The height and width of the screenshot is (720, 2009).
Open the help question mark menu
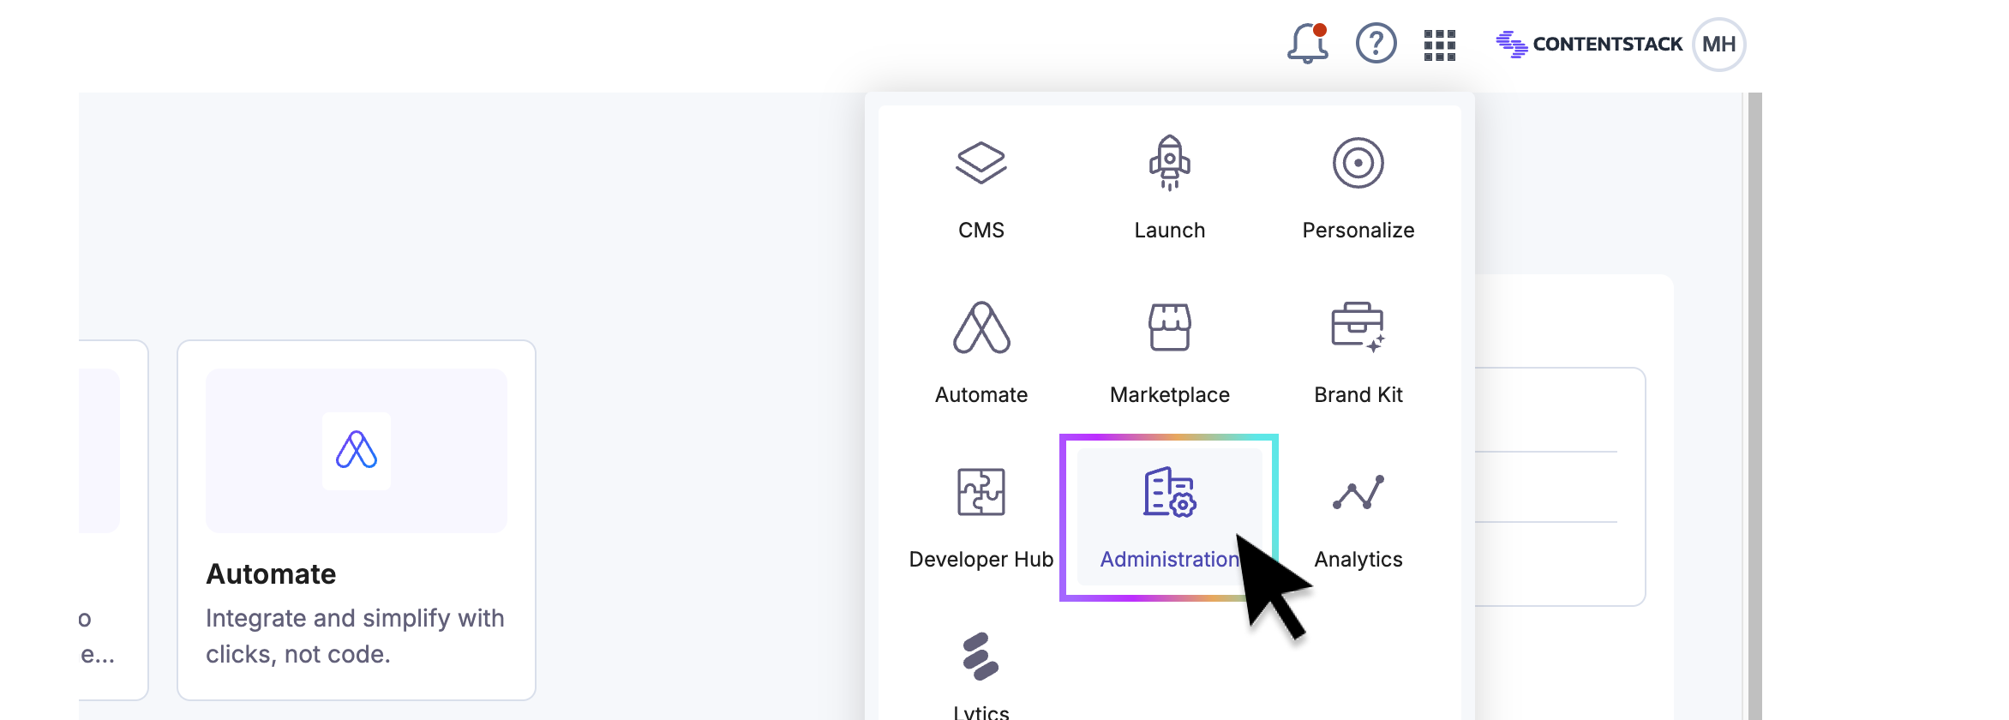click(1376, 44)
